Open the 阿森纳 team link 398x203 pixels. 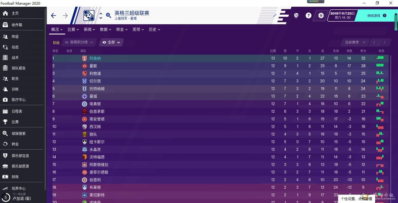[95, 58]
